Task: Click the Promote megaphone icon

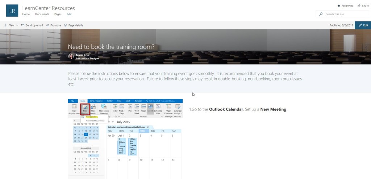Action: pyautogui.click(x=47, y=25)
